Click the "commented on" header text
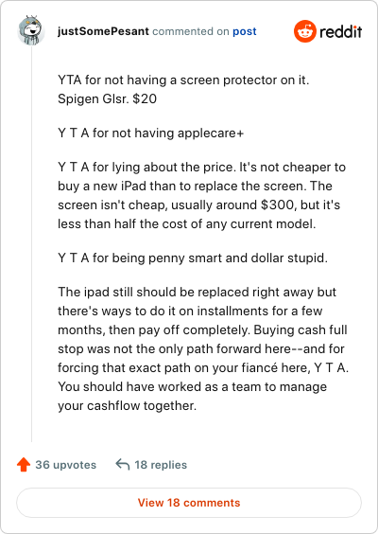The width and height of the screenshot is (378, 534). click(191, 31)
